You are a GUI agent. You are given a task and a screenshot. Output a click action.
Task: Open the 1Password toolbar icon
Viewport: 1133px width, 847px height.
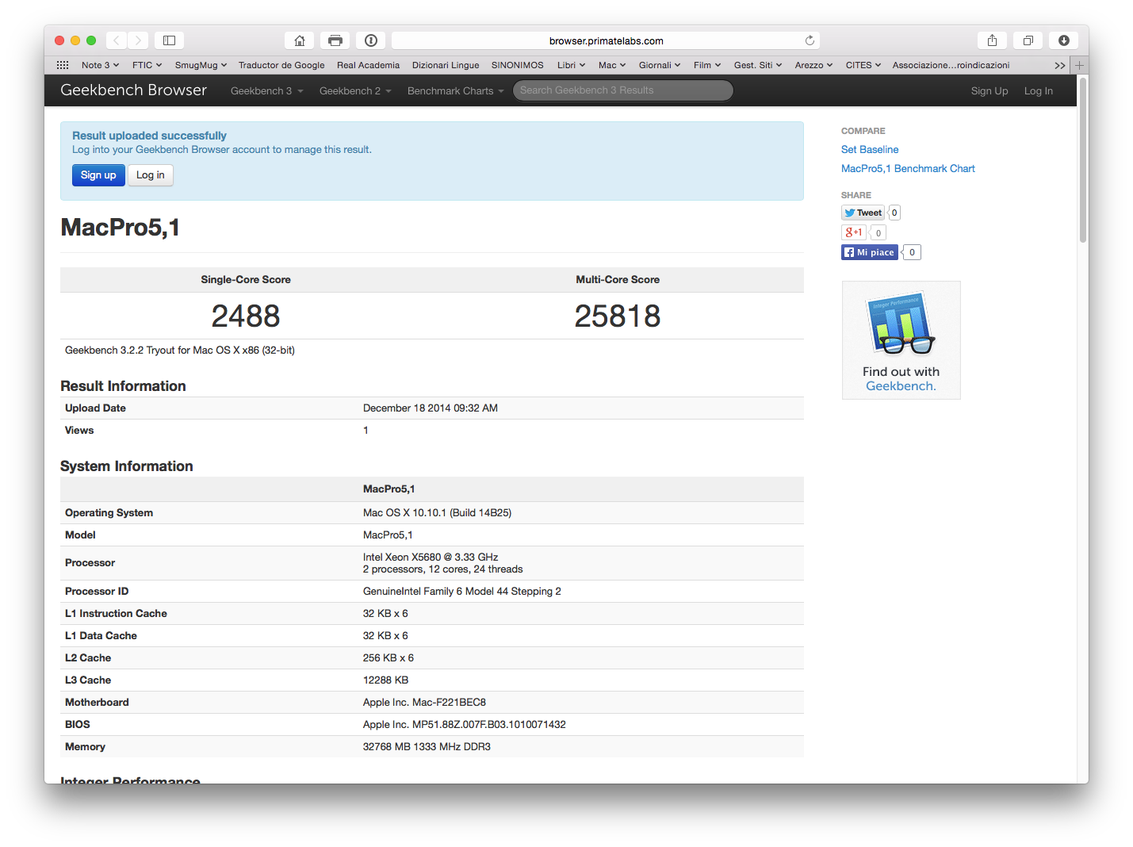click(x=371, y=40)
